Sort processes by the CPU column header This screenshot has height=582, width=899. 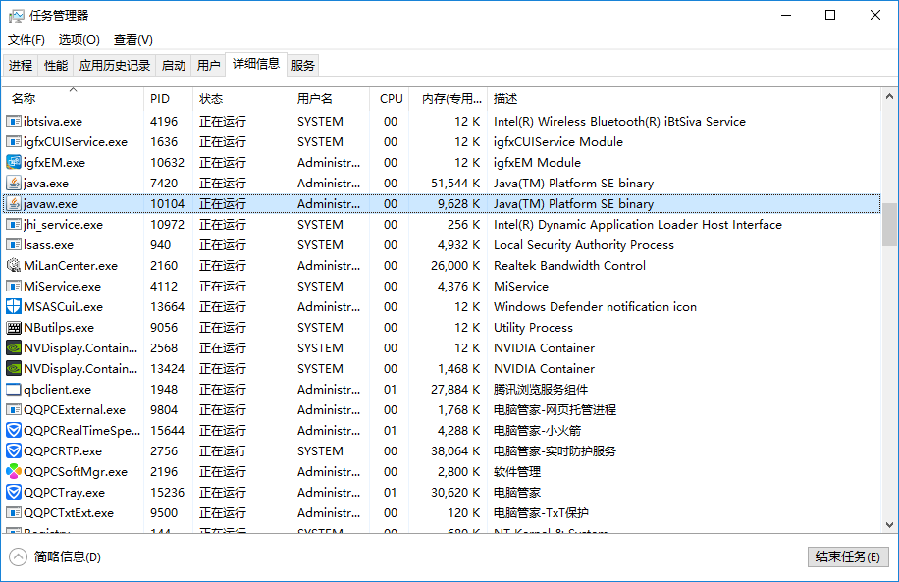(x=391, y=98)
